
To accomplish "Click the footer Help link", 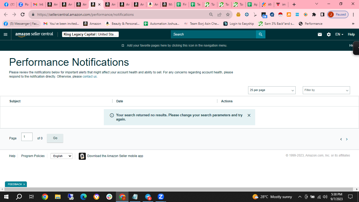I will pos(12,156).
